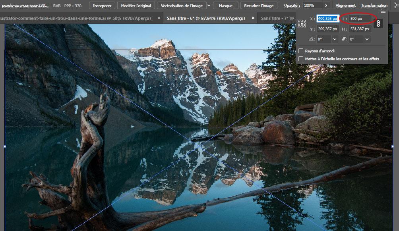The height and width of the screenshot is (231, 399).
Task: Expand the Opacité slider arrow
Action: (326, 6)
